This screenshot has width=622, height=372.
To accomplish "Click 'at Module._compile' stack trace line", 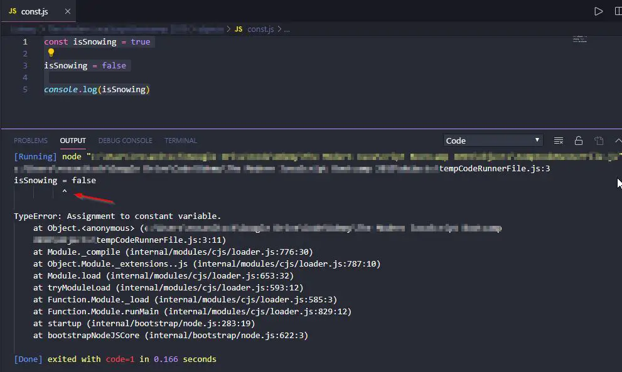I will [173, 252].
